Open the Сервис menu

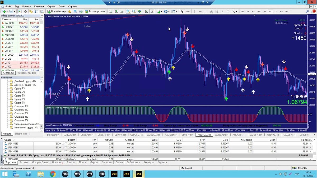51,6
